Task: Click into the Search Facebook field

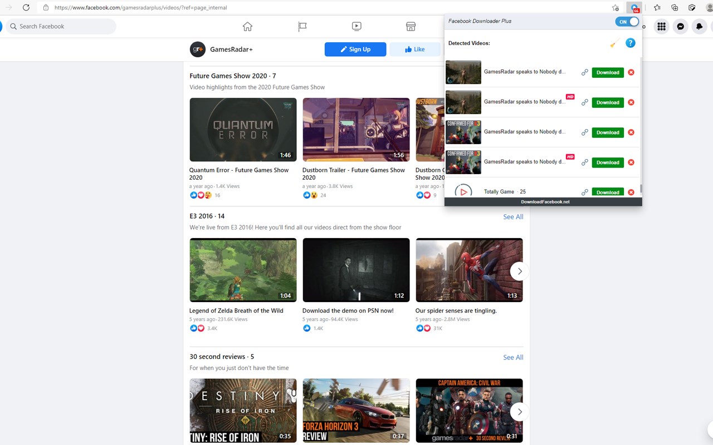Action: click(61, 26)
